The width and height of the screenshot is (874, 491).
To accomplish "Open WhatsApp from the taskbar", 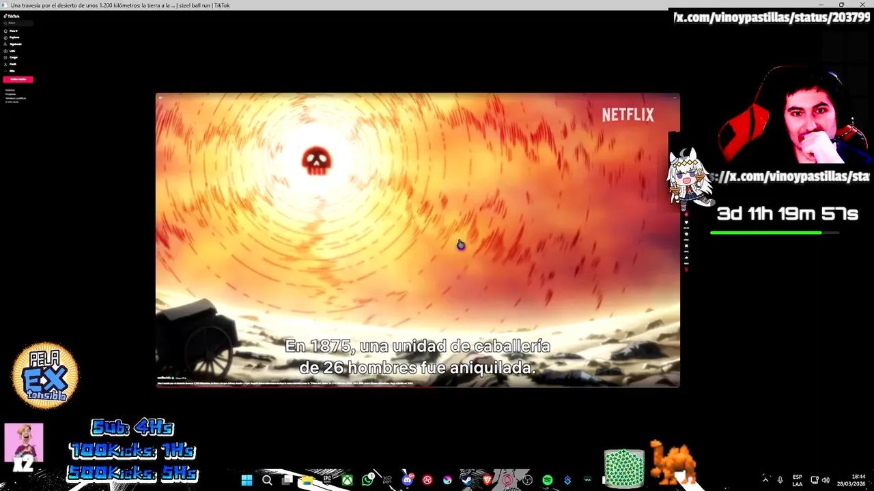I will point(368,480).
